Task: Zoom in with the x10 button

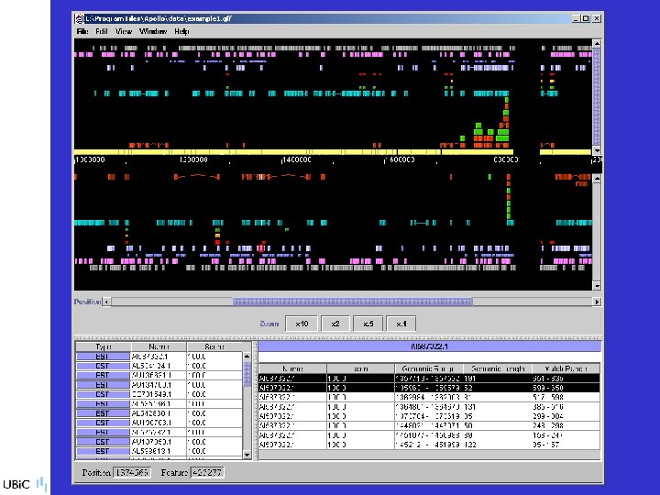Action: click(302, 324)
